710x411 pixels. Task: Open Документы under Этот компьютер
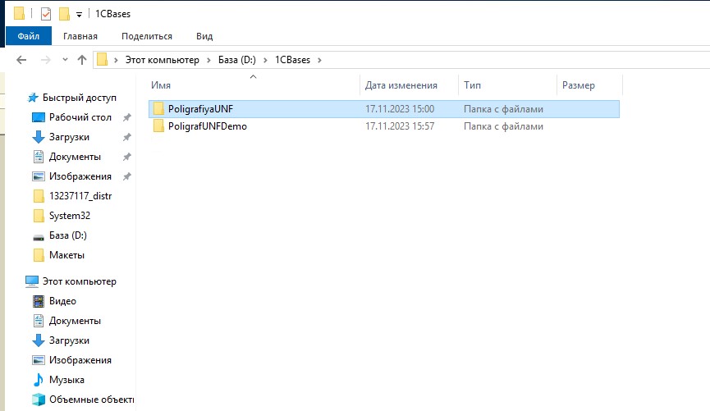coord(75,321)
